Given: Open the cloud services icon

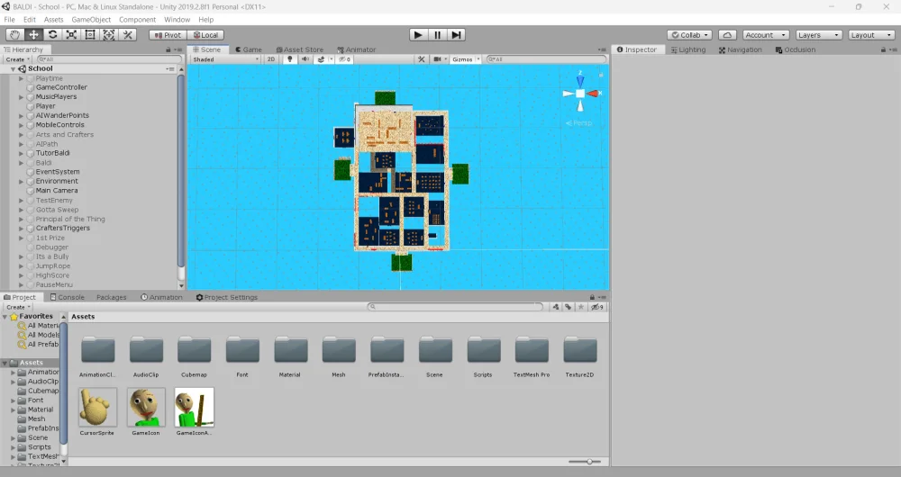Looking at the screenshot, I should point(727,35).
